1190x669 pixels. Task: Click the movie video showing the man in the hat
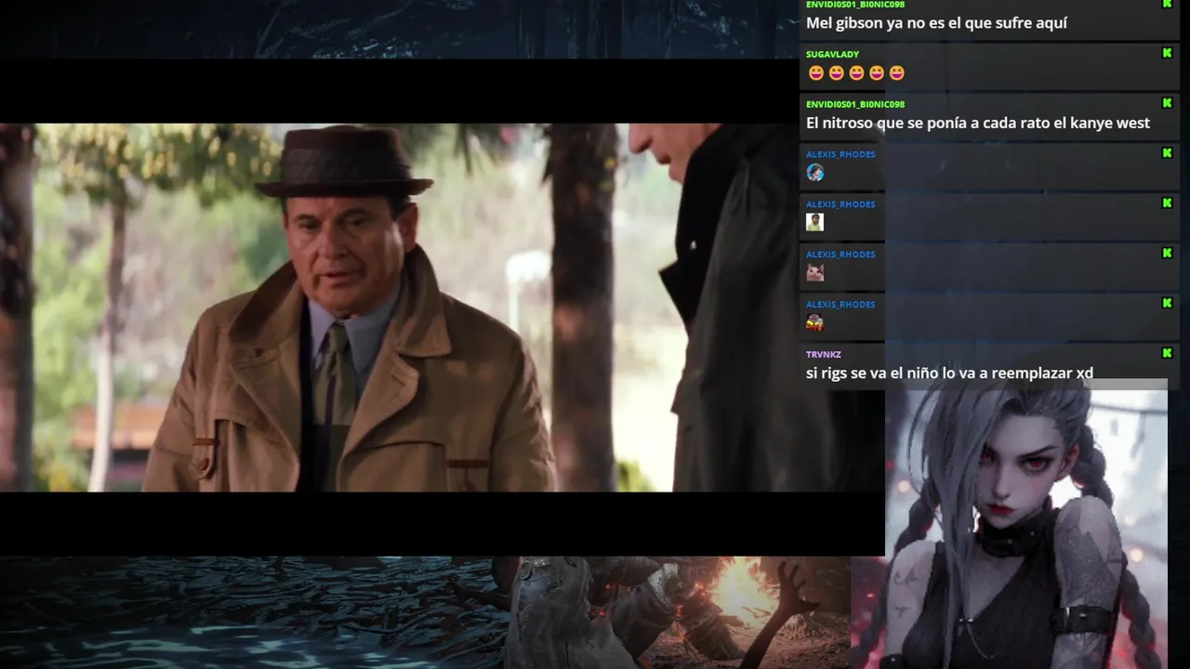[443, 308]
